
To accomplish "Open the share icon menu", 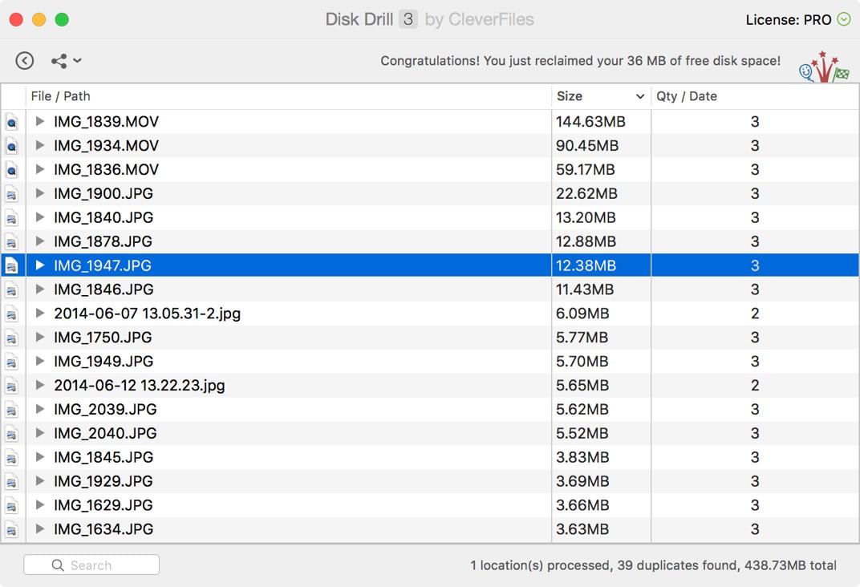I will click(x=59, y=61).
